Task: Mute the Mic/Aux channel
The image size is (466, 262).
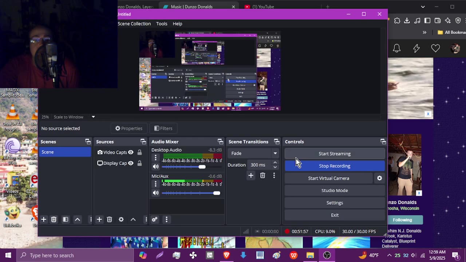Action: coord(156,193)
